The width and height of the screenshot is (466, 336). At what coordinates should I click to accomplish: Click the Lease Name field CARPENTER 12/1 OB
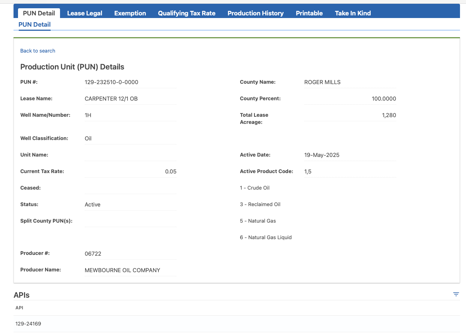131,99
